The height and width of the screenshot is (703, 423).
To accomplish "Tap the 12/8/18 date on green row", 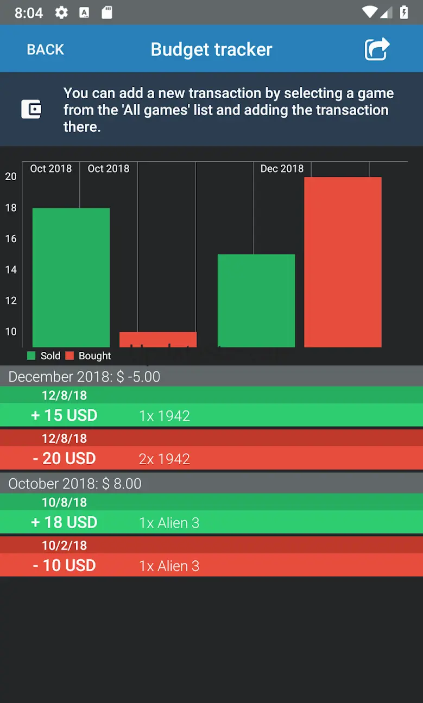I will (x=64, y=396).
